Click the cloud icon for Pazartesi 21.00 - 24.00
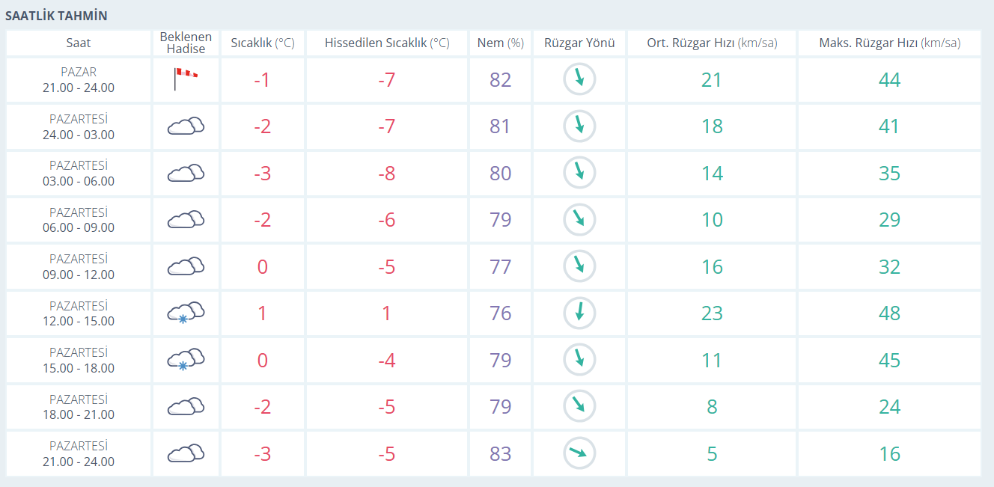This screenshot has height=487, width=994. (x=186, y=453)
